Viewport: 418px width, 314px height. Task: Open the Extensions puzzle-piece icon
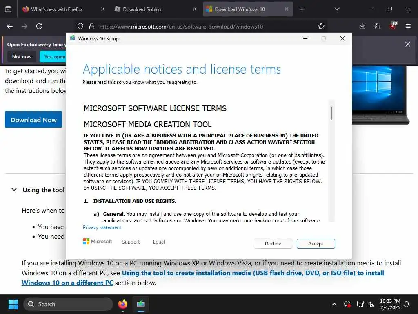point(377,26)
